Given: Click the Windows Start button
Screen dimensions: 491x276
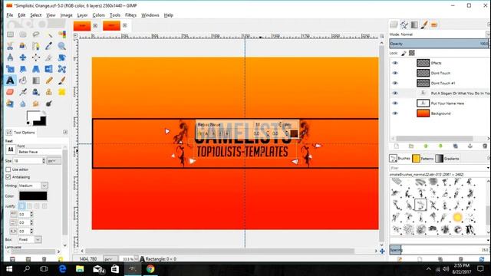Looking at the screenshot, I should coord(9,269).
